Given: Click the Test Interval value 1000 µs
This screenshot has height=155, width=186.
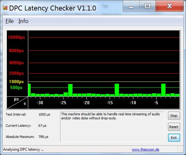Looking at the screenshot, I should pos(44,114).
